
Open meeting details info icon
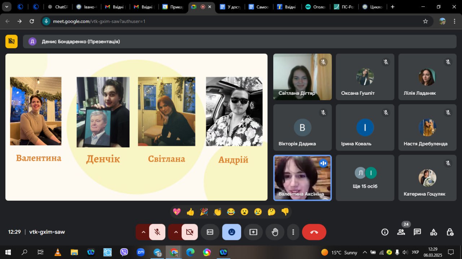pyautogui.click(x=385, y=232)
